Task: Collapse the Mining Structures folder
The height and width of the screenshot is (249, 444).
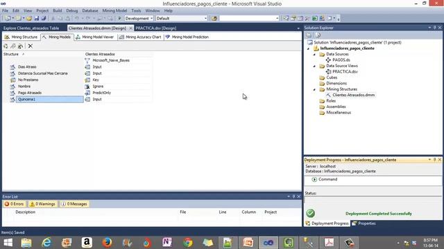Action: pyautogui.click(x=314, y=89)
